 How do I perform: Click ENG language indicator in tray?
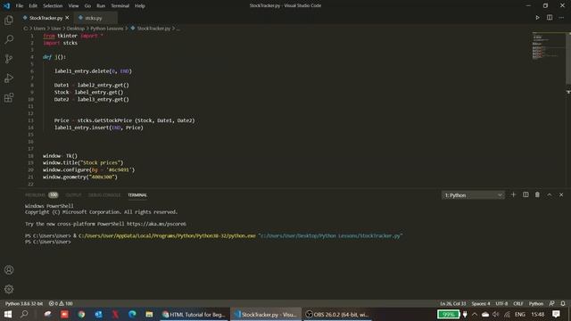tap(519, 314)
